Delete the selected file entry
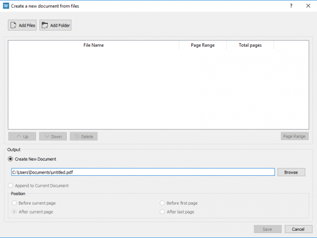Image resolution: width=317 pixels, height=238 pixels. tap(83, 136)
